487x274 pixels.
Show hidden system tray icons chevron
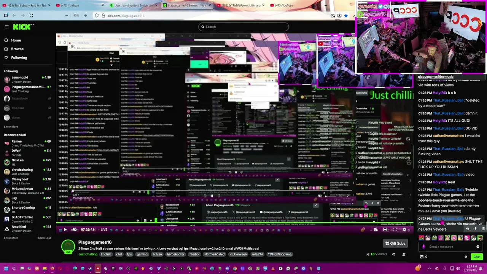(429, 269)
